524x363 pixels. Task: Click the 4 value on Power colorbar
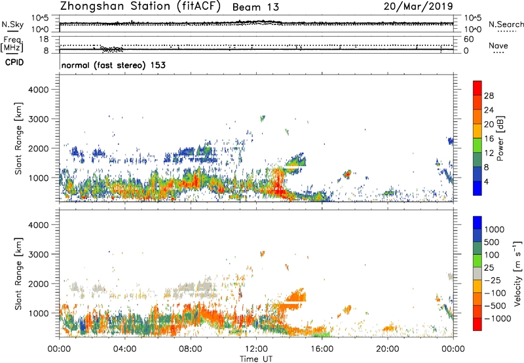pos(486,181)
